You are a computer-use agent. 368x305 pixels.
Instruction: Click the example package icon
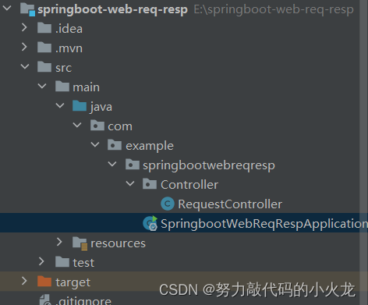coord(115,145)
